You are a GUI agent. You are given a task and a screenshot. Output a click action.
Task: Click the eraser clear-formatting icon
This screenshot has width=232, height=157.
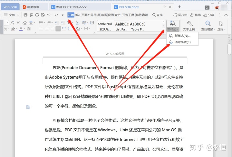(24, 23)
